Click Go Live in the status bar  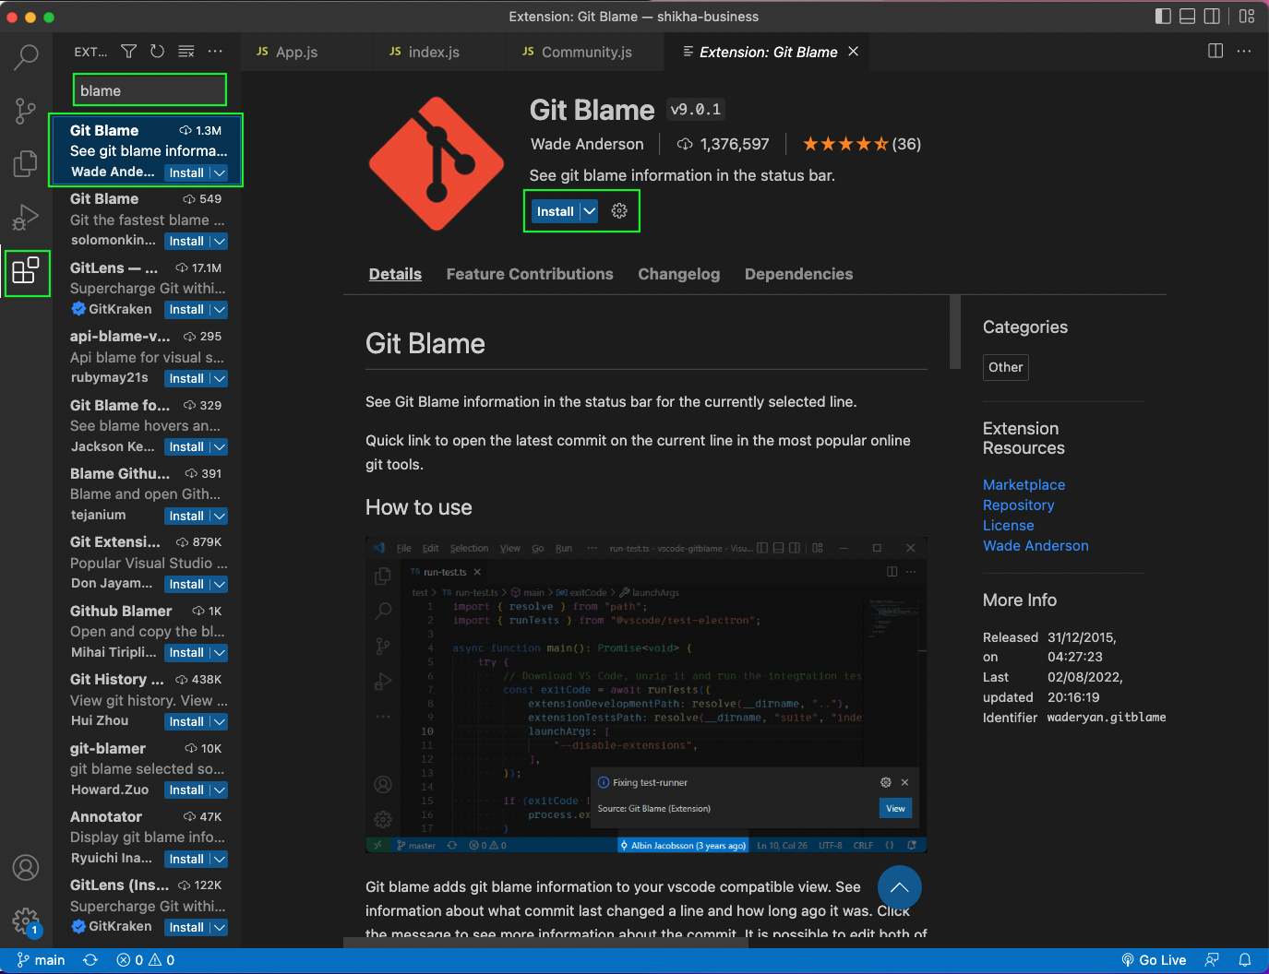tap(1154, 959)
